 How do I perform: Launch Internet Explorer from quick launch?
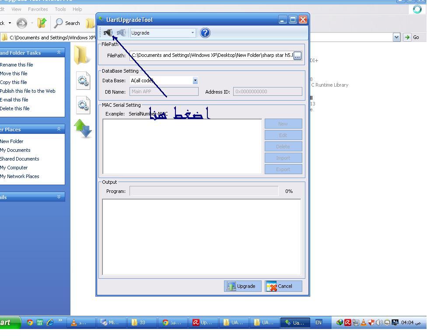pos(50,322)
